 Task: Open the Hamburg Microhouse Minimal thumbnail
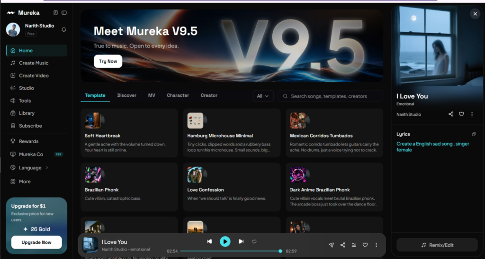pos(196,120)
